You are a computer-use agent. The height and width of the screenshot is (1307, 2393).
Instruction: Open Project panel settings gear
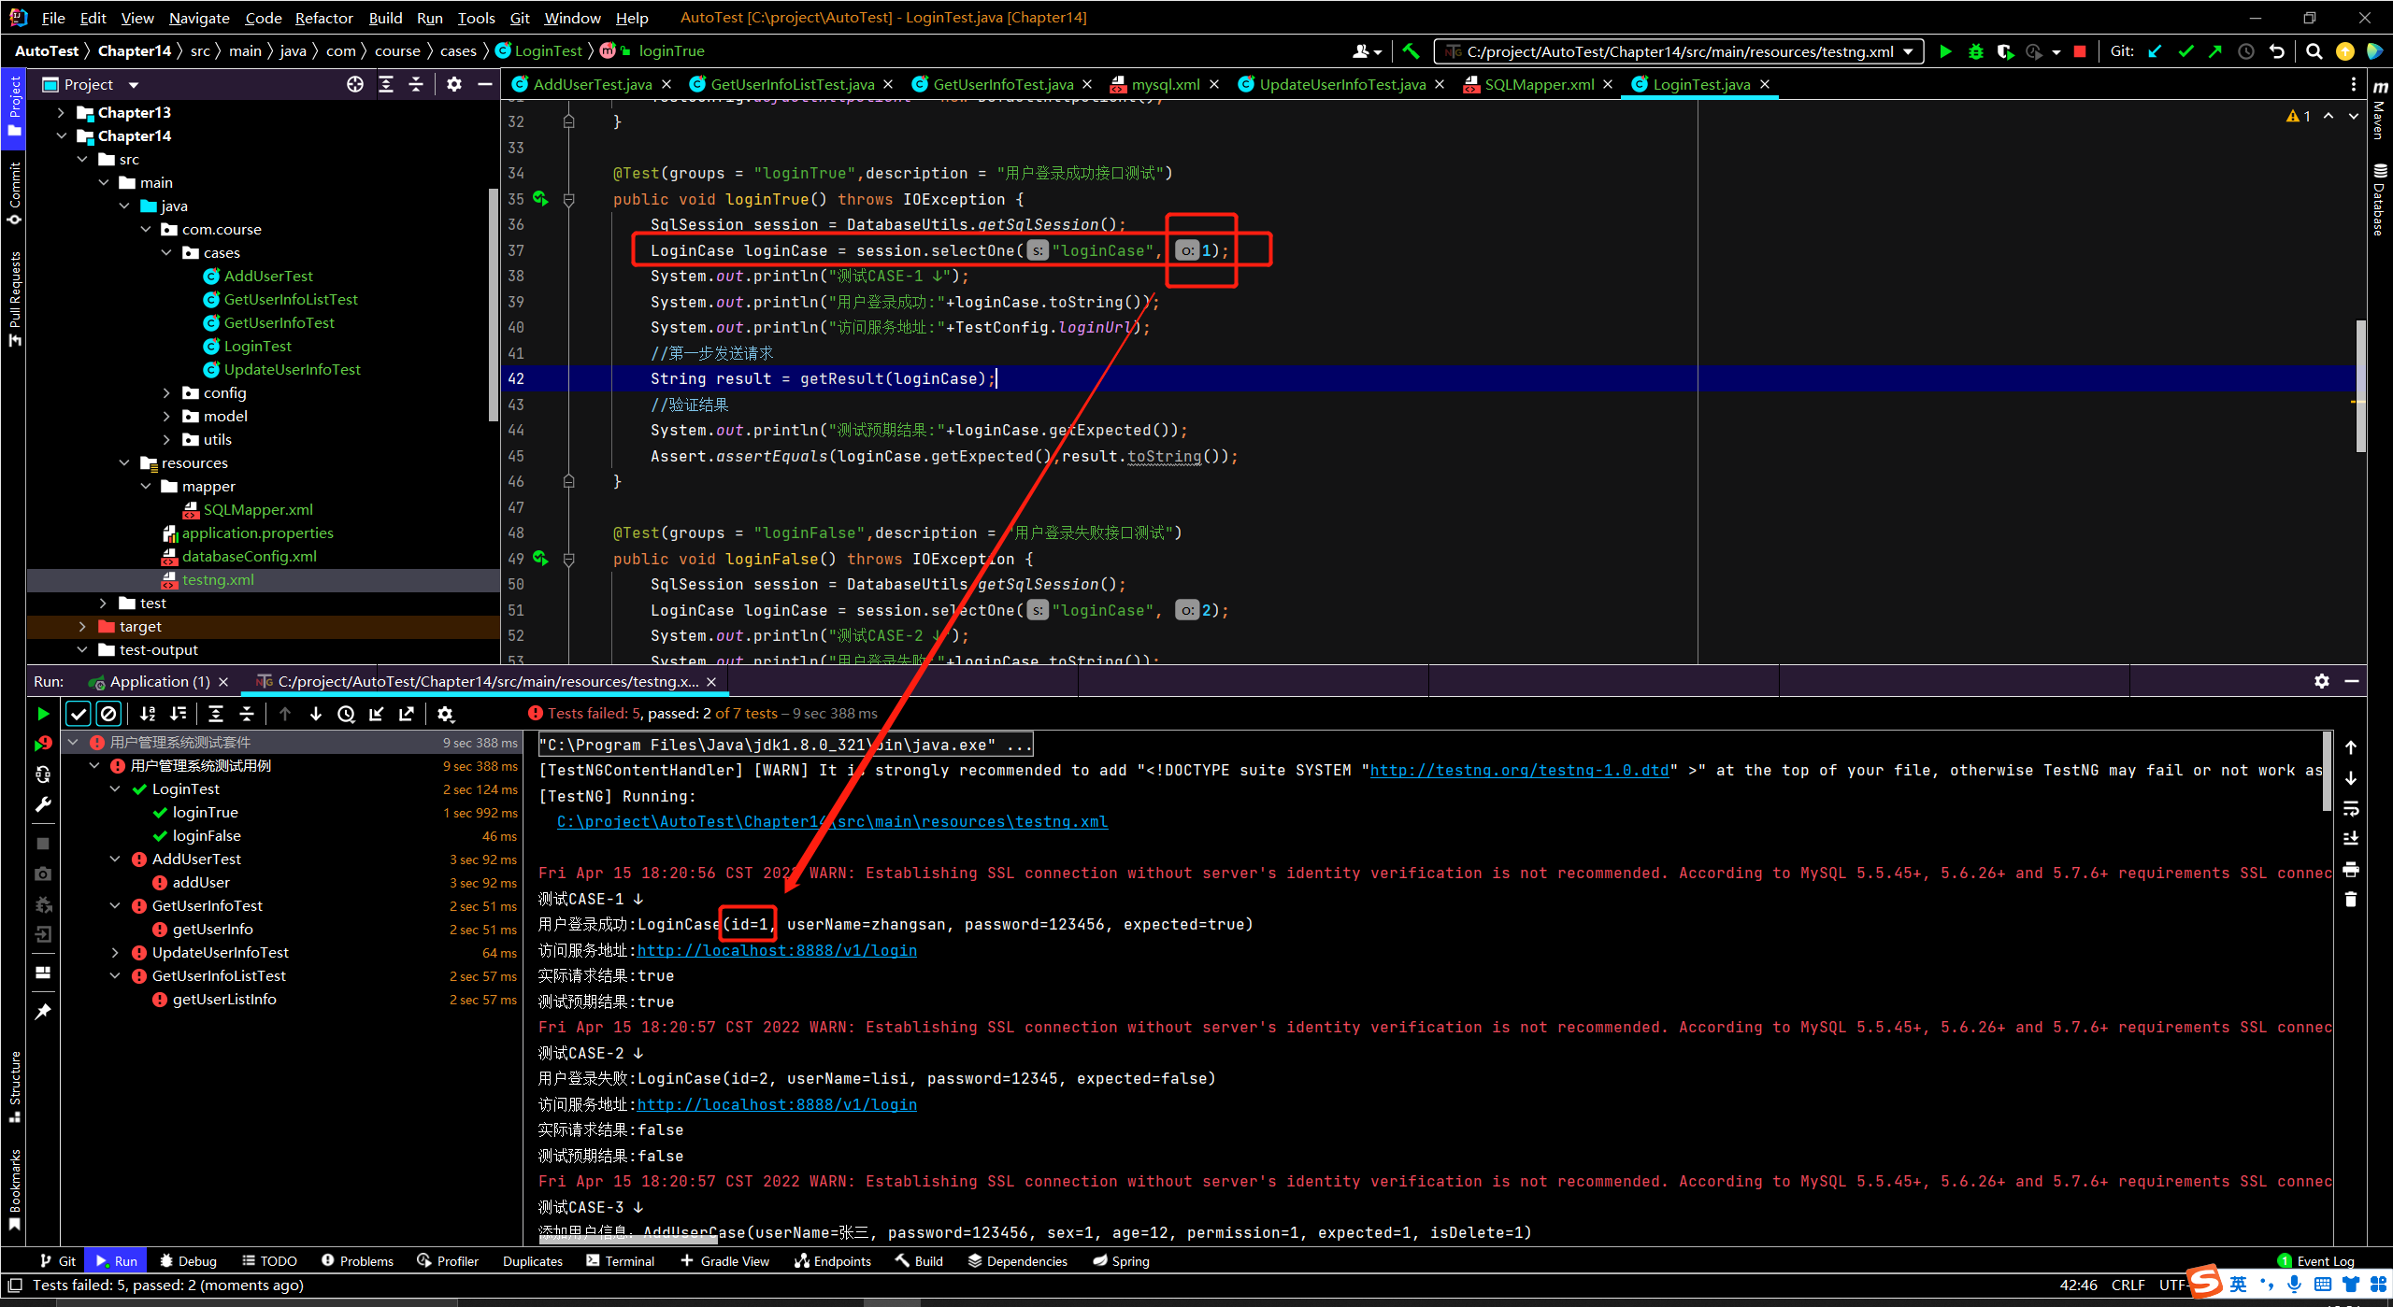(454, 84)
